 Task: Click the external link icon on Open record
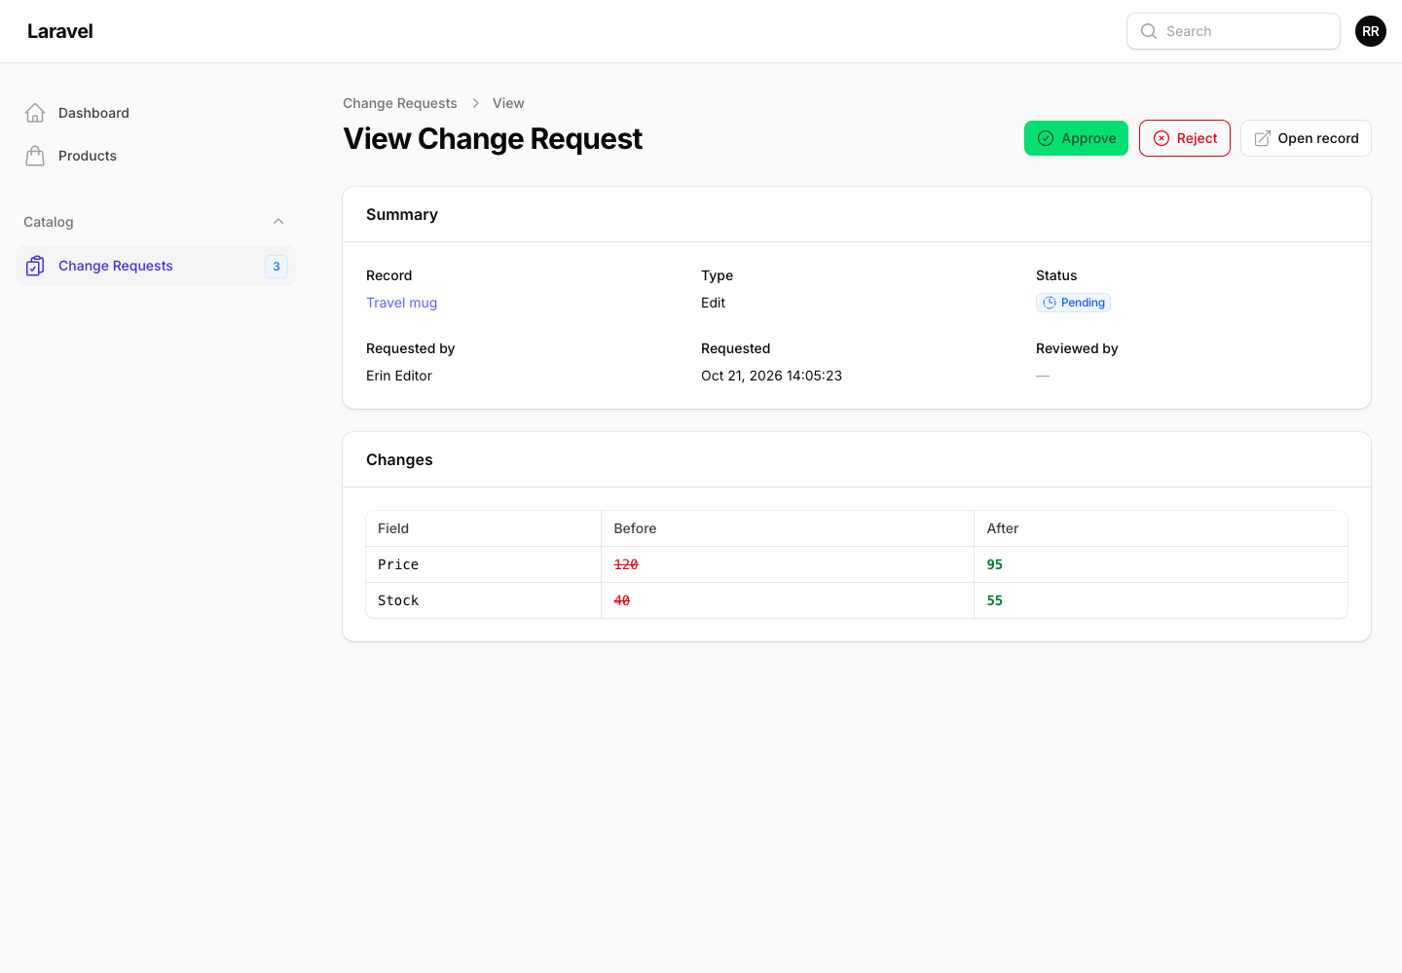pyautogui.click(x=1263, y=138)
